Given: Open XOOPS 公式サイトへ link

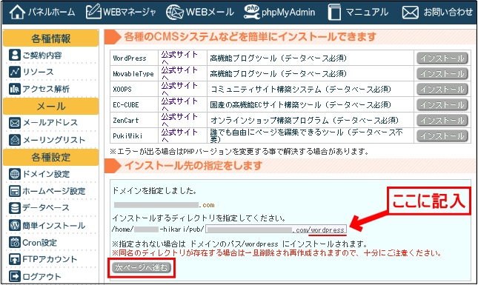Looking at the screenshot, I should pos(179,89).
